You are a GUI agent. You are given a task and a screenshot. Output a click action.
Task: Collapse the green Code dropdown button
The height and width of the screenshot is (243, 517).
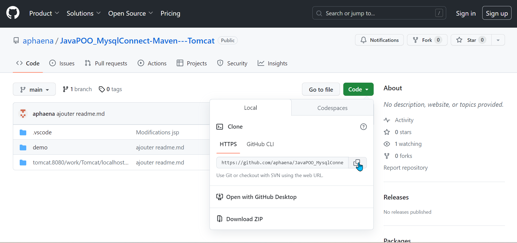tap(358, 89)
